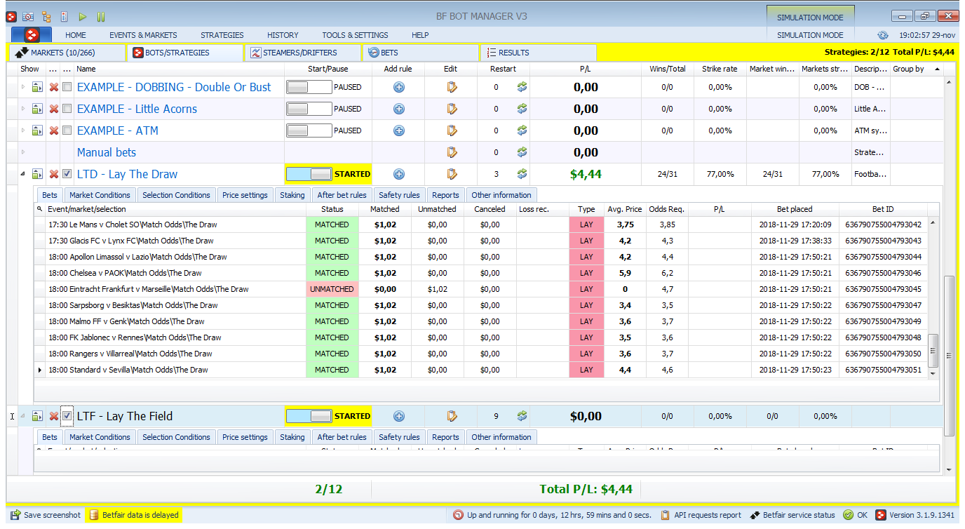Restart EXAMPLE - DOBBING strategy with refresh icon
The height and width of the screenshot is (529, 965).
tap(522, 87)
